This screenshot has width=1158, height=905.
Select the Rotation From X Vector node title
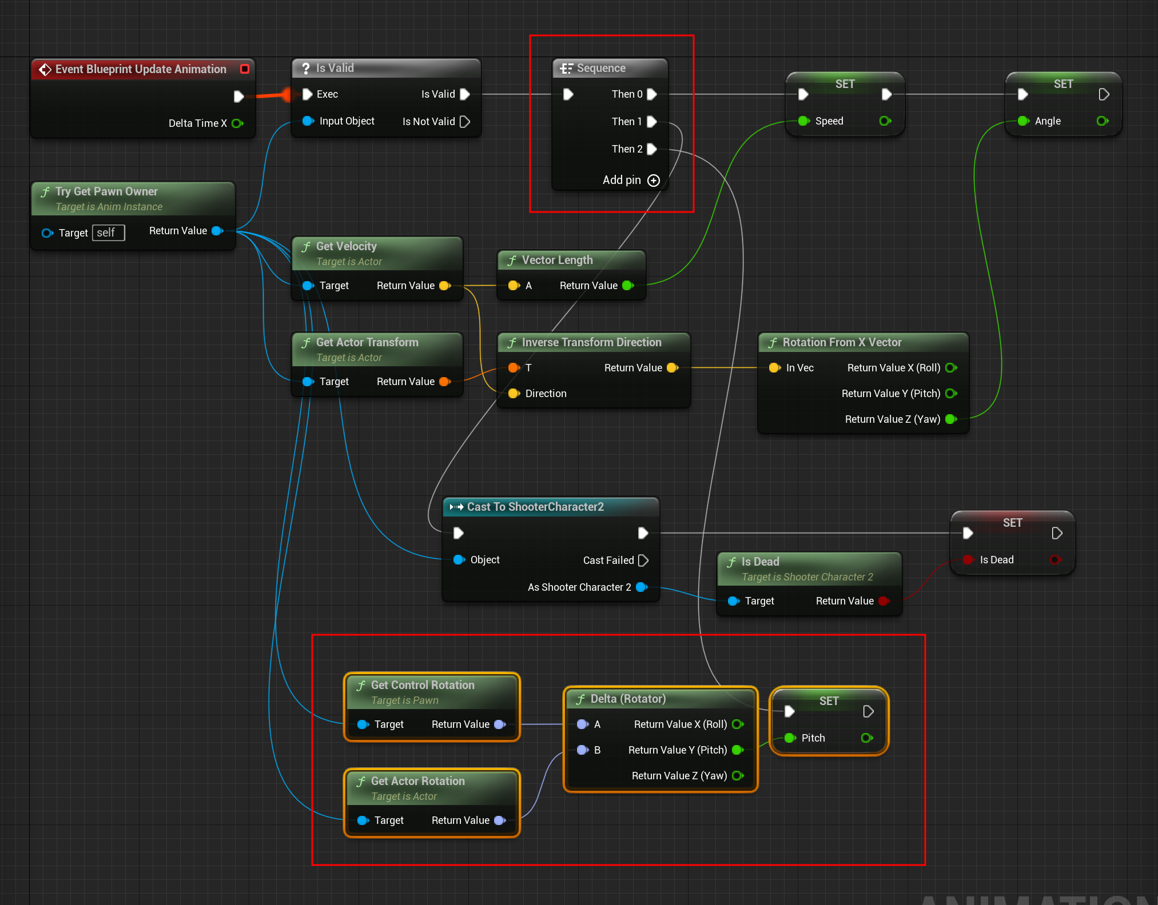841,342
